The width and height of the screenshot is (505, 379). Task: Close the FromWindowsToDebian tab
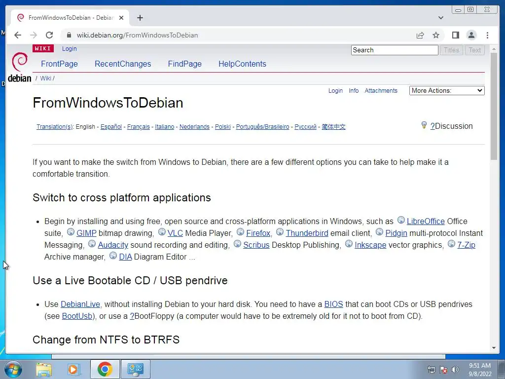coord(121,18)
